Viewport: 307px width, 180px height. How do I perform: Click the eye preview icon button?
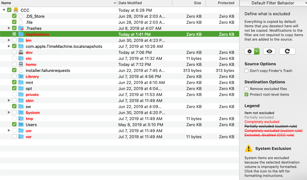pos(269,51)
